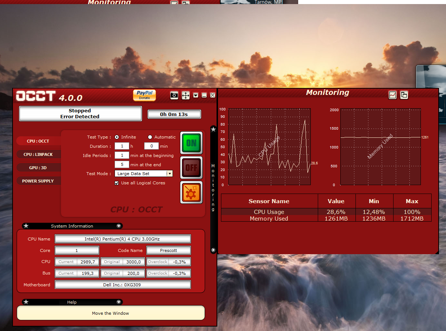The width and height of the screenshot is (446, 331).
Task: Click the idle minutes at the end field
Action: point(122,165)
